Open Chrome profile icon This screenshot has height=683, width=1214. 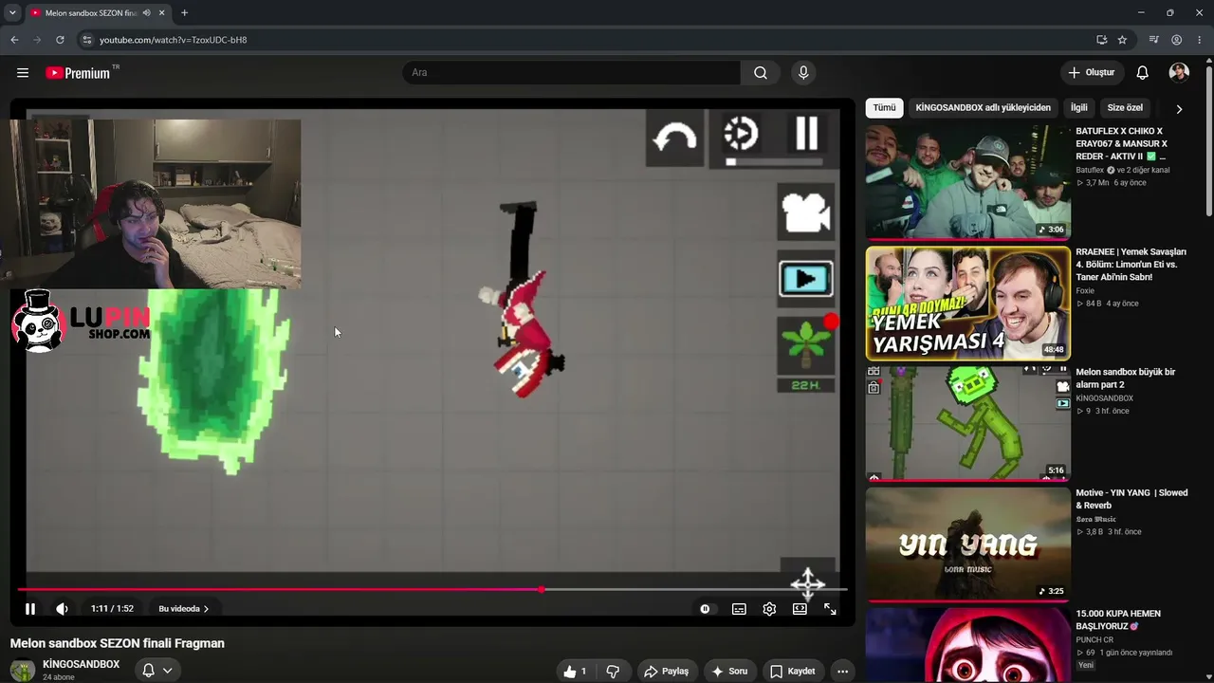[1177, 40]
